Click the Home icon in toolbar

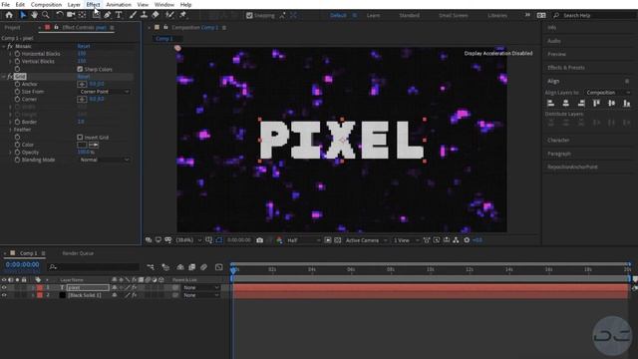click(9, 15)
